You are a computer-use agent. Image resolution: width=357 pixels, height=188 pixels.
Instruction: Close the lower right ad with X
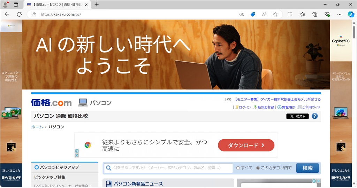pyautogui.click(x=319, y=181)
